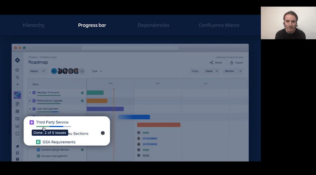
Task: Expand the NextGen Front-end epic
Action: coord(30,93)
